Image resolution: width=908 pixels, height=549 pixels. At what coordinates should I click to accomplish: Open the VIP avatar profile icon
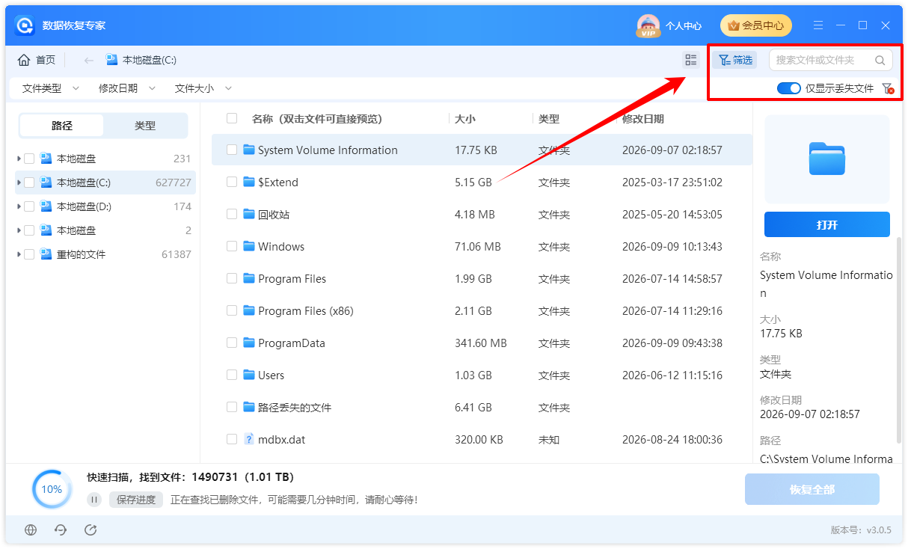(648, 25)
